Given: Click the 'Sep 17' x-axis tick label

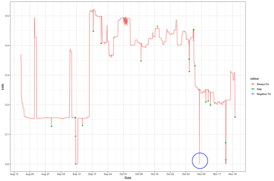Looking at the screenshot, I should click(x=92, y=174).
